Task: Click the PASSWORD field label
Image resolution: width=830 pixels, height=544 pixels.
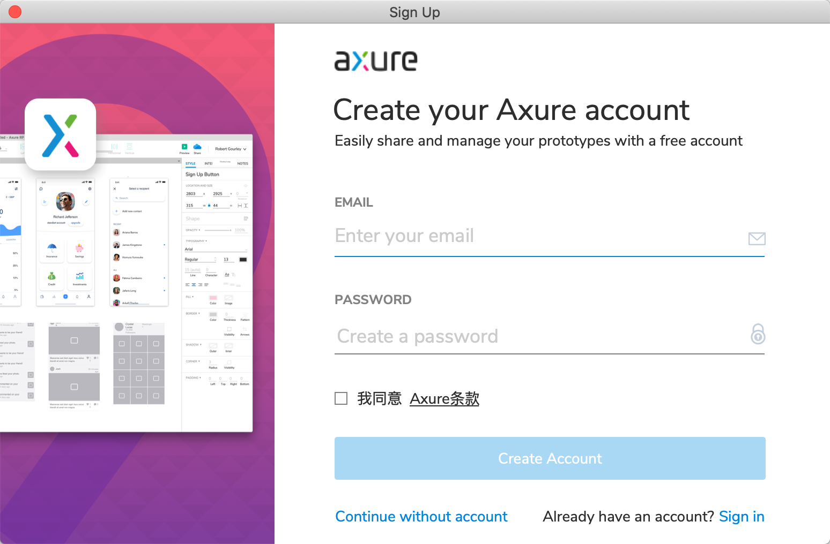Action: (373, 300)
